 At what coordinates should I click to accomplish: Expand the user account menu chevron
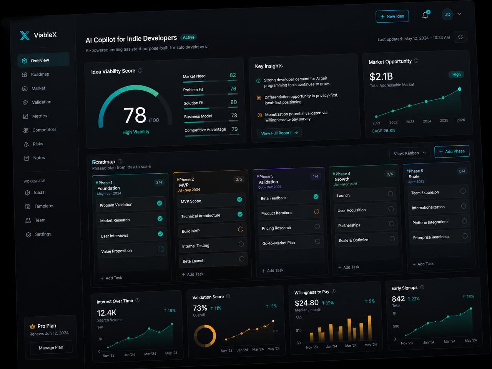[459, 14]
